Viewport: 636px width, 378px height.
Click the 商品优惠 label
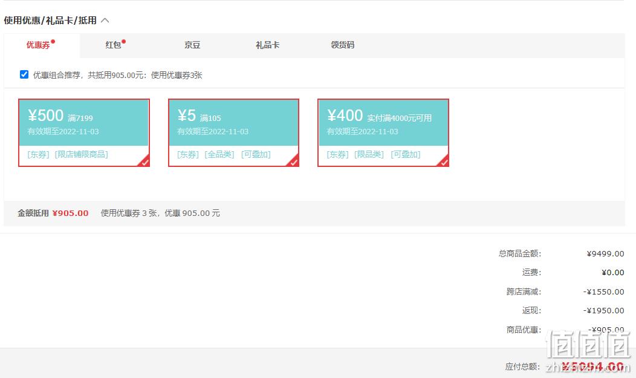(x=524, y=330)
